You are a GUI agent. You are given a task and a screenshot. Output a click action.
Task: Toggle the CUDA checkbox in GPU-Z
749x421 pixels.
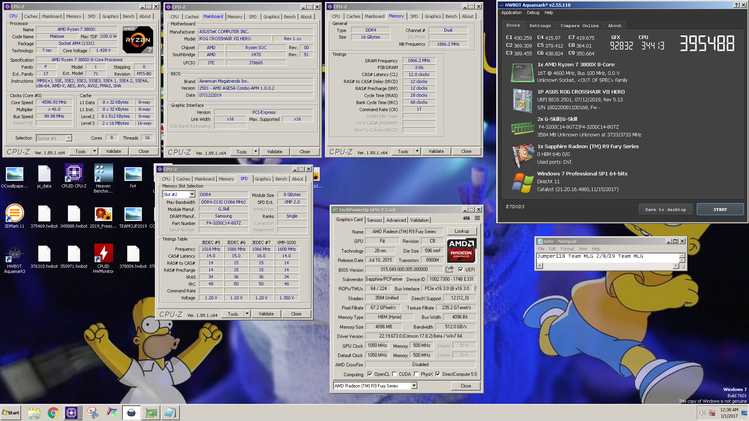click(x=394, y=374)
